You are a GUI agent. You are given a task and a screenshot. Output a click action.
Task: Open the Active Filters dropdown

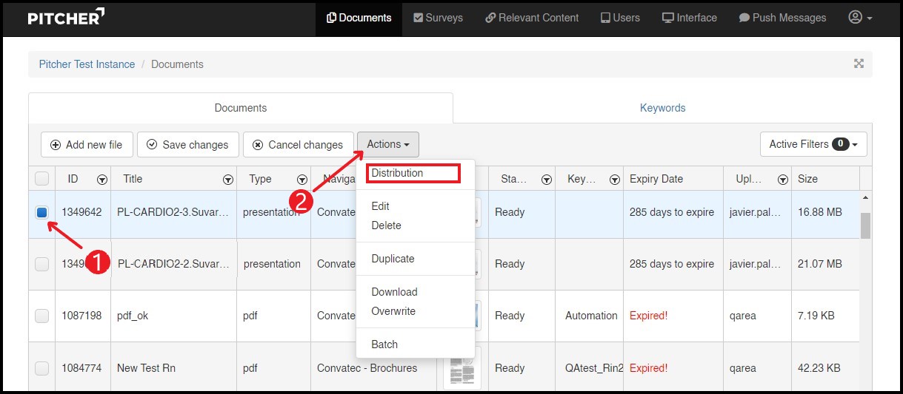[x=813, y=145]
